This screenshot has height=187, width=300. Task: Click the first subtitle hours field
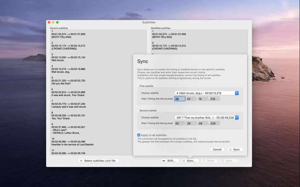point(180,99)
